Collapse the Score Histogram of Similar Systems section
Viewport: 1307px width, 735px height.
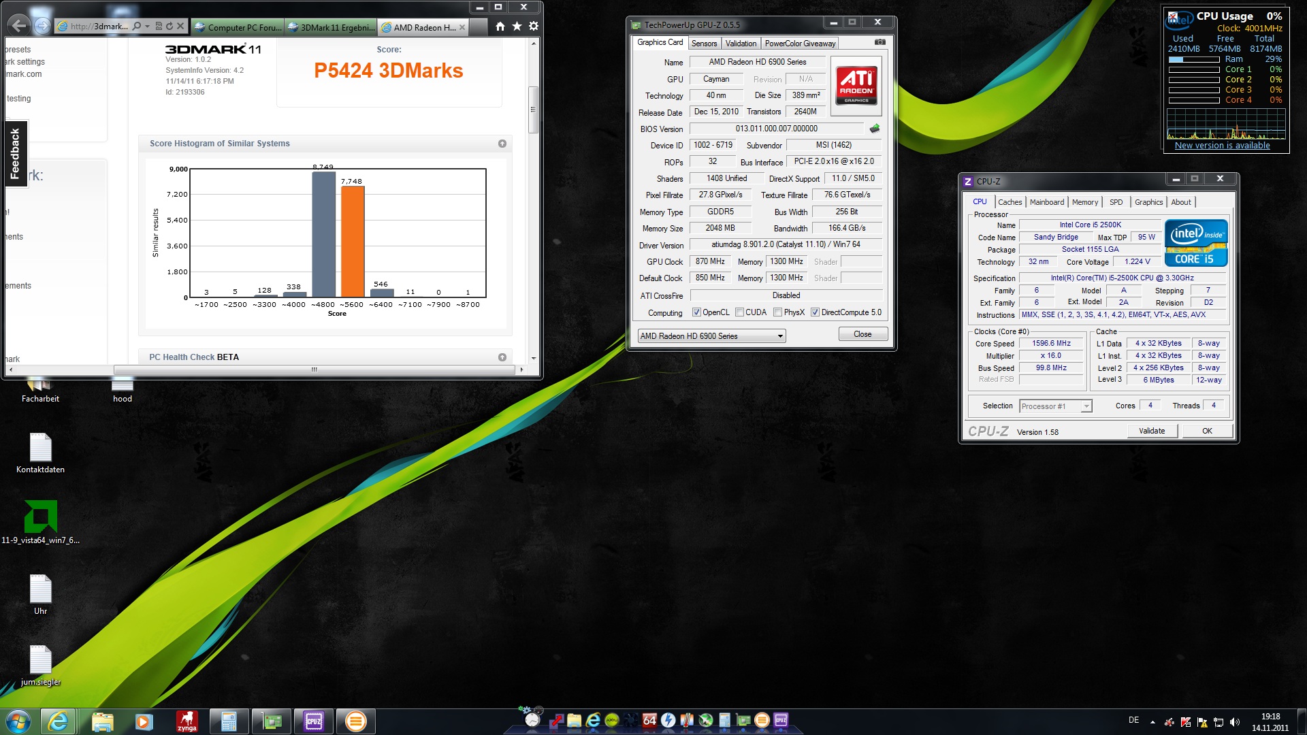click(502, 144)
